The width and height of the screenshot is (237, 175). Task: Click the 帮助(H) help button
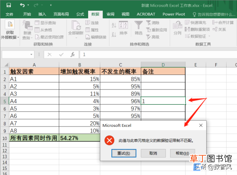(182, 153)
